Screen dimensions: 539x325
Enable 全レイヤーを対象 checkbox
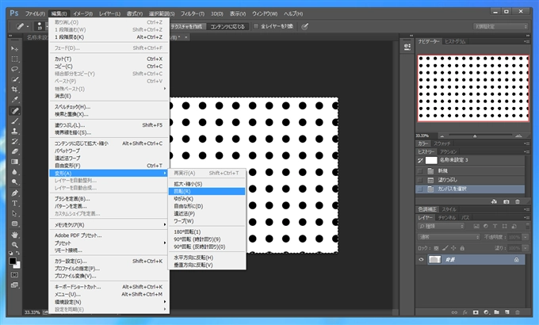click(256, 26)
